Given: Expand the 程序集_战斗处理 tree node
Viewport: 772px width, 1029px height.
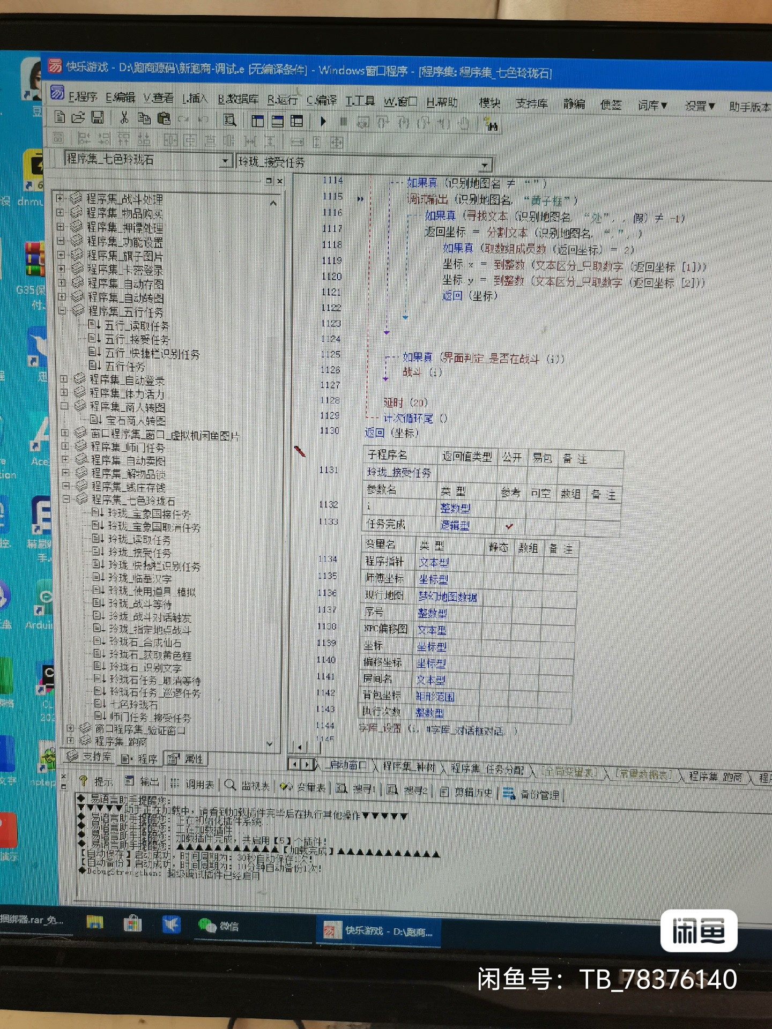Looking at the screenshot, I should [x=60, y=198].
